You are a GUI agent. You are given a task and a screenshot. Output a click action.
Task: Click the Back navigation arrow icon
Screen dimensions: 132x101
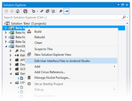point(6,11)
